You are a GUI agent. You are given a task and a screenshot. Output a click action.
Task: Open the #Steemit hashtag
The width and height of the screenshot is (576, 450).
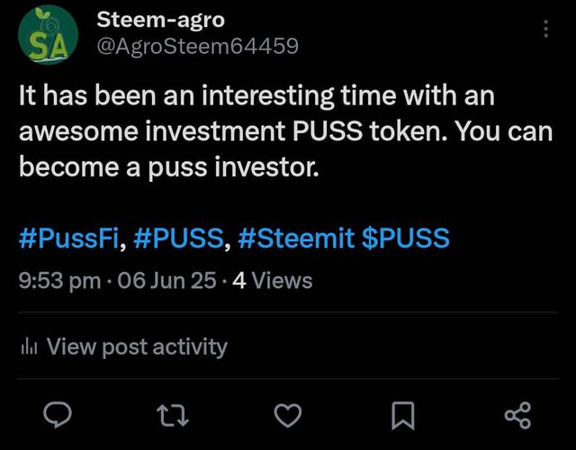click(x=296, y=238)
